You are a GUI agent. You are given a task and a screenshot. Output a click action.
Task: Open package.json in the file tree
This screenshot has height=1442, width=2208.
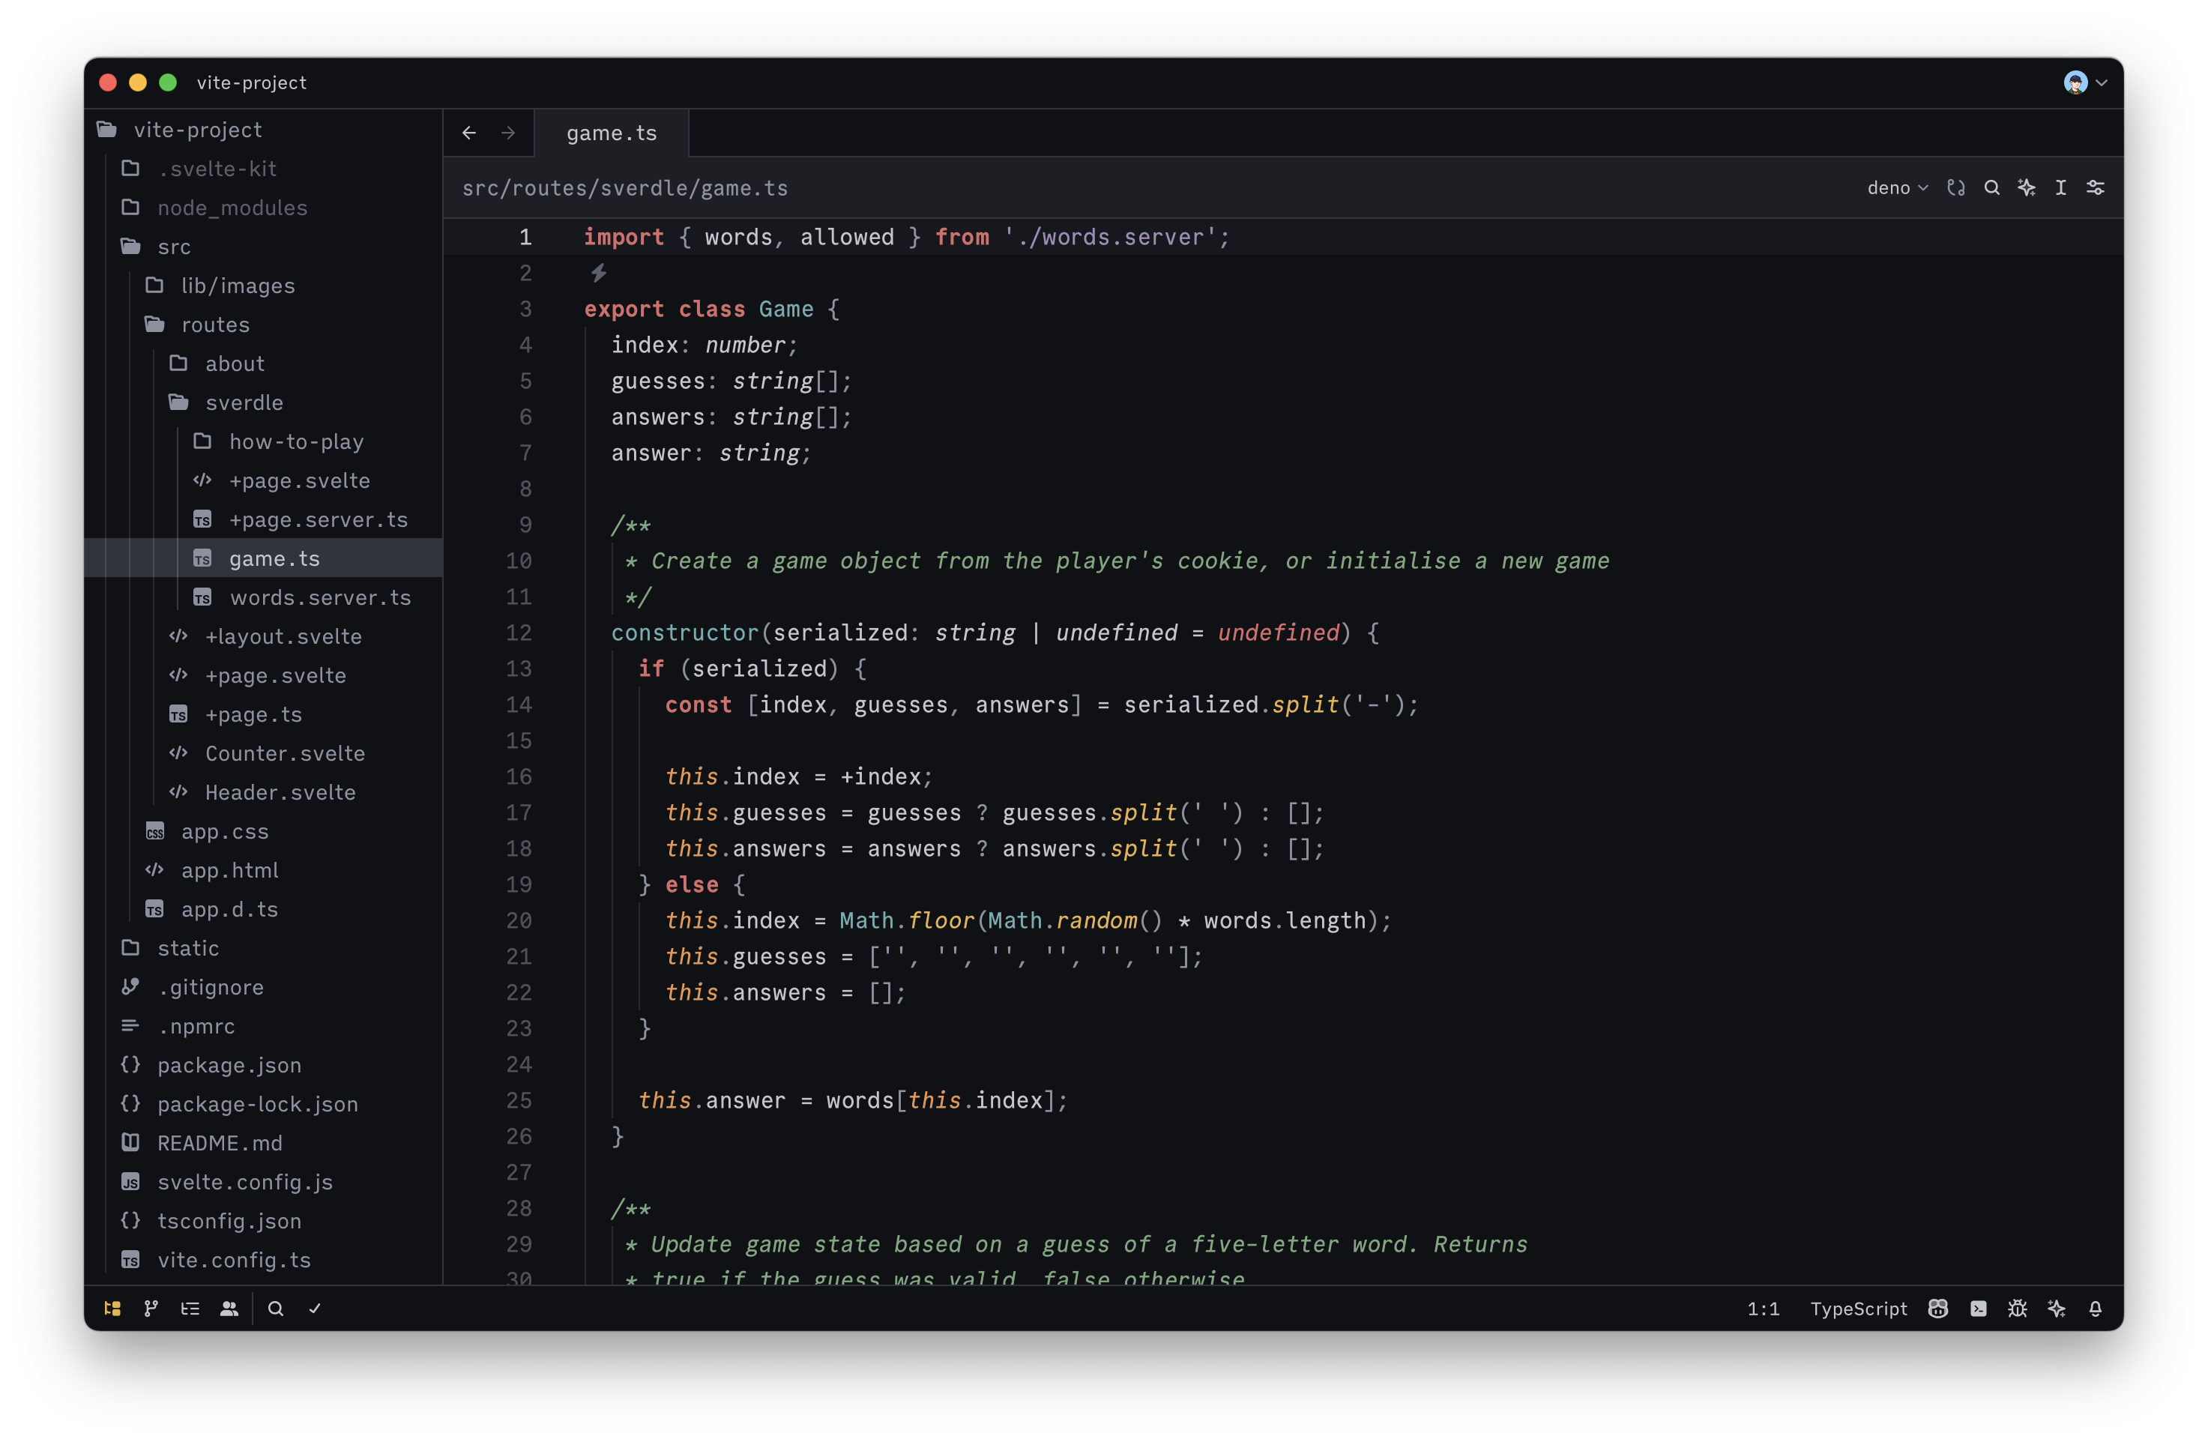click(262, 1065)
